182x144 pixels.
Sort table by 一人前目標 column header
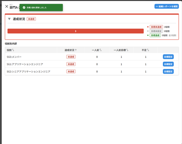[121, 50]
